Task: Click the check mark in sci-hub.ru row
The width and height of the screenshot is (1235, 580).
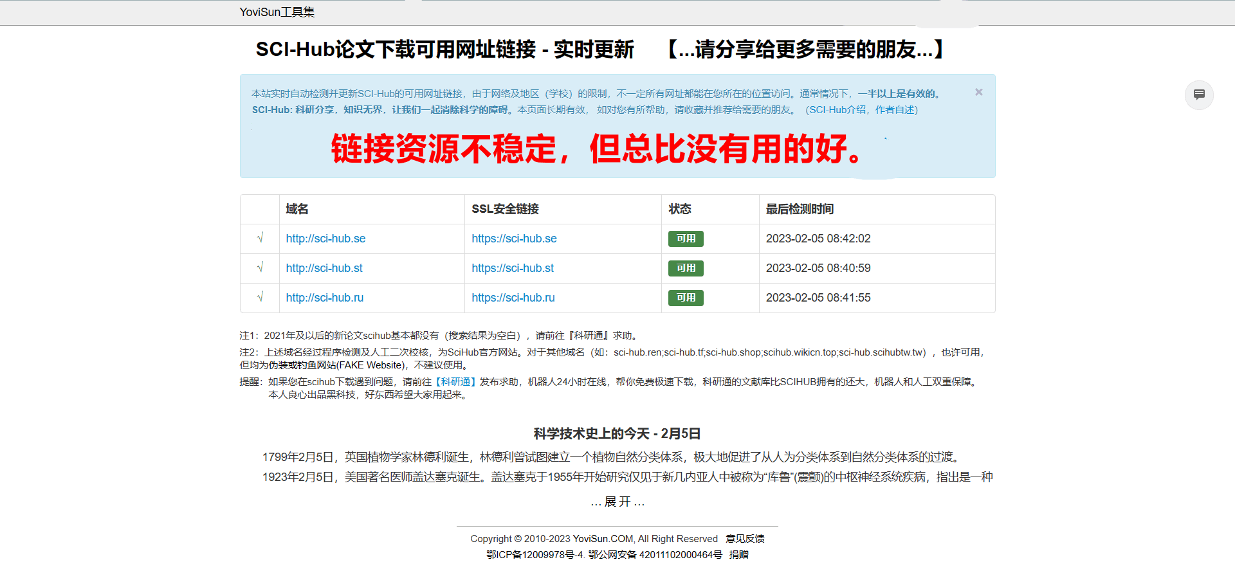Action: tap(261, 297)
